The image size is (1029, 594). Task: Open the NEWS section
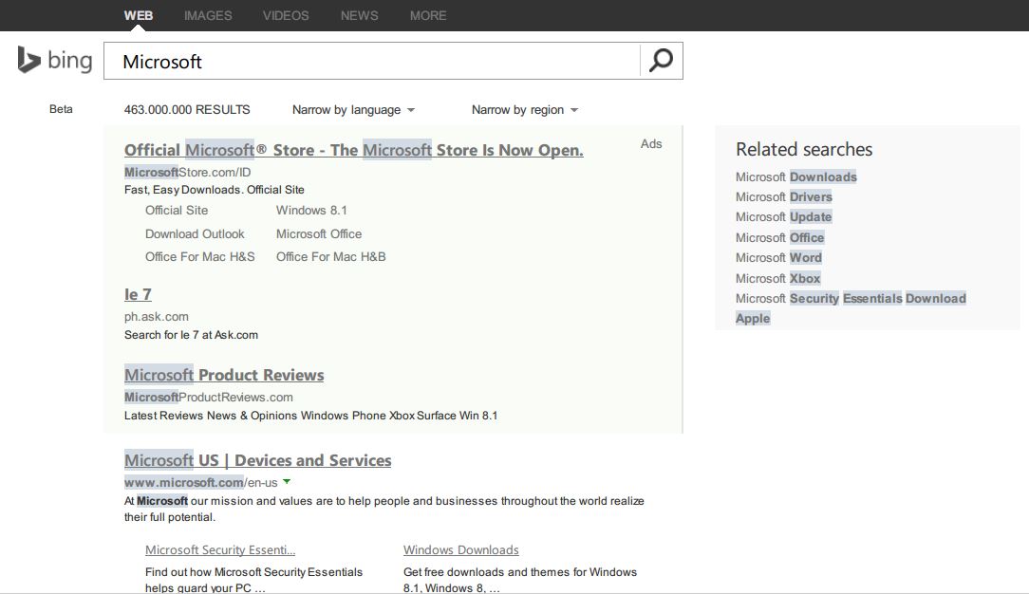358,15
